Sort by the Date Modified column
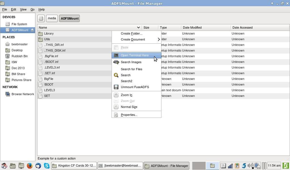Viewport: 290px width, 170px height. [206, 27]
